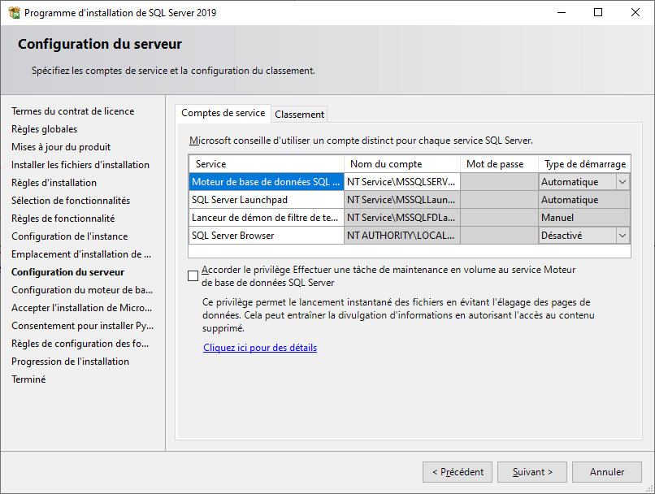Click the NT Service\MSSQLFDLa... account name cell
The height and width of the screenshot is (494, 655).
401,218
